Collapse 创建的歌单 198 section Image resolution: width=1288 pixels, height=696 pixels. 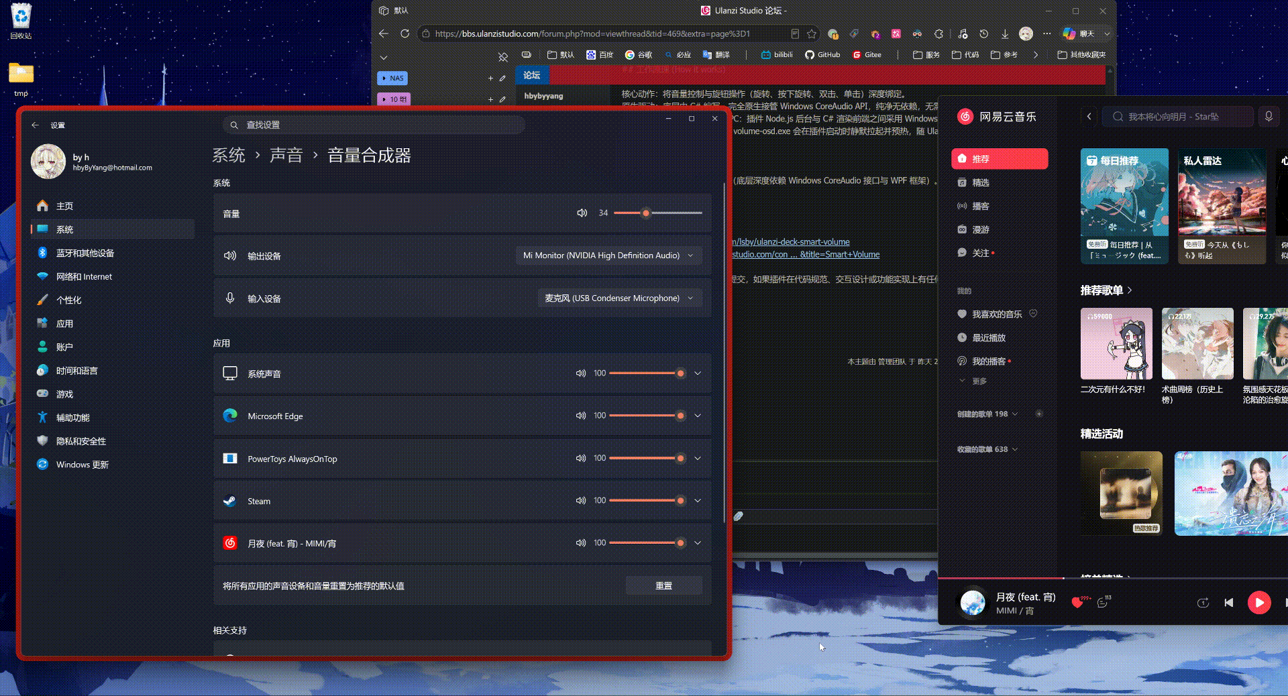click(x=987, y=414)
